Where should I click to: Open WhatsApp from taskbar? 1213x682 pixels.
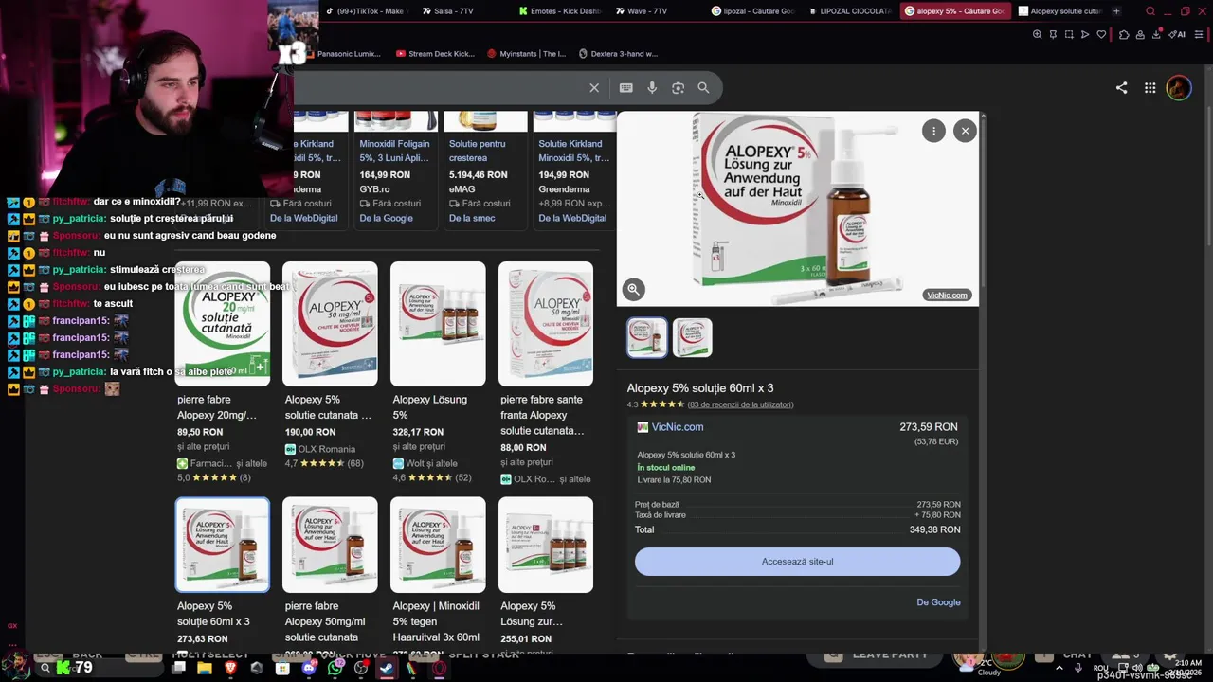coord(335,668)
